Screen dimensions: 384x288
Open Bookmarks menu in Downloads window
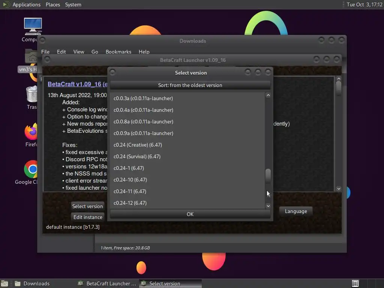pyautogui.click(x=118, y=52)
